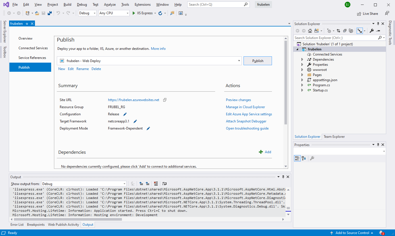This screenshot has width=395, height=236.
Task: Click Add to Source Control in status bar
Action: tap(352, 233)
